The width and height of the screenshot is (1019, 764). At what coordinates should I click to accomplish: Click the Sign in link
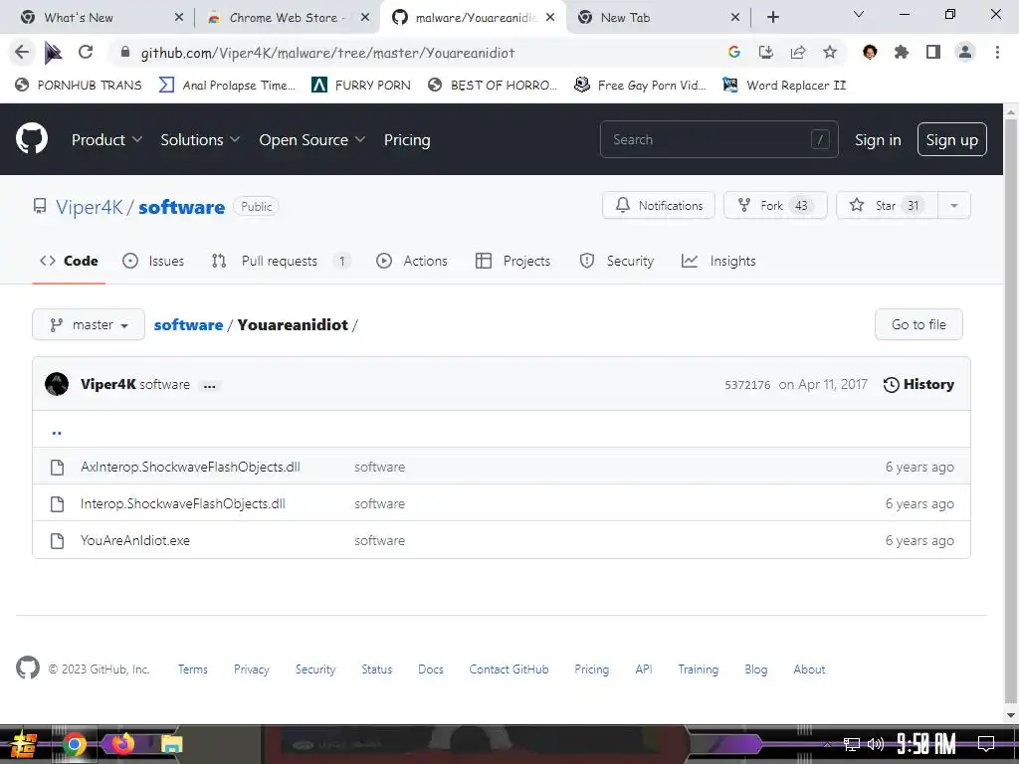click(878, 139)
